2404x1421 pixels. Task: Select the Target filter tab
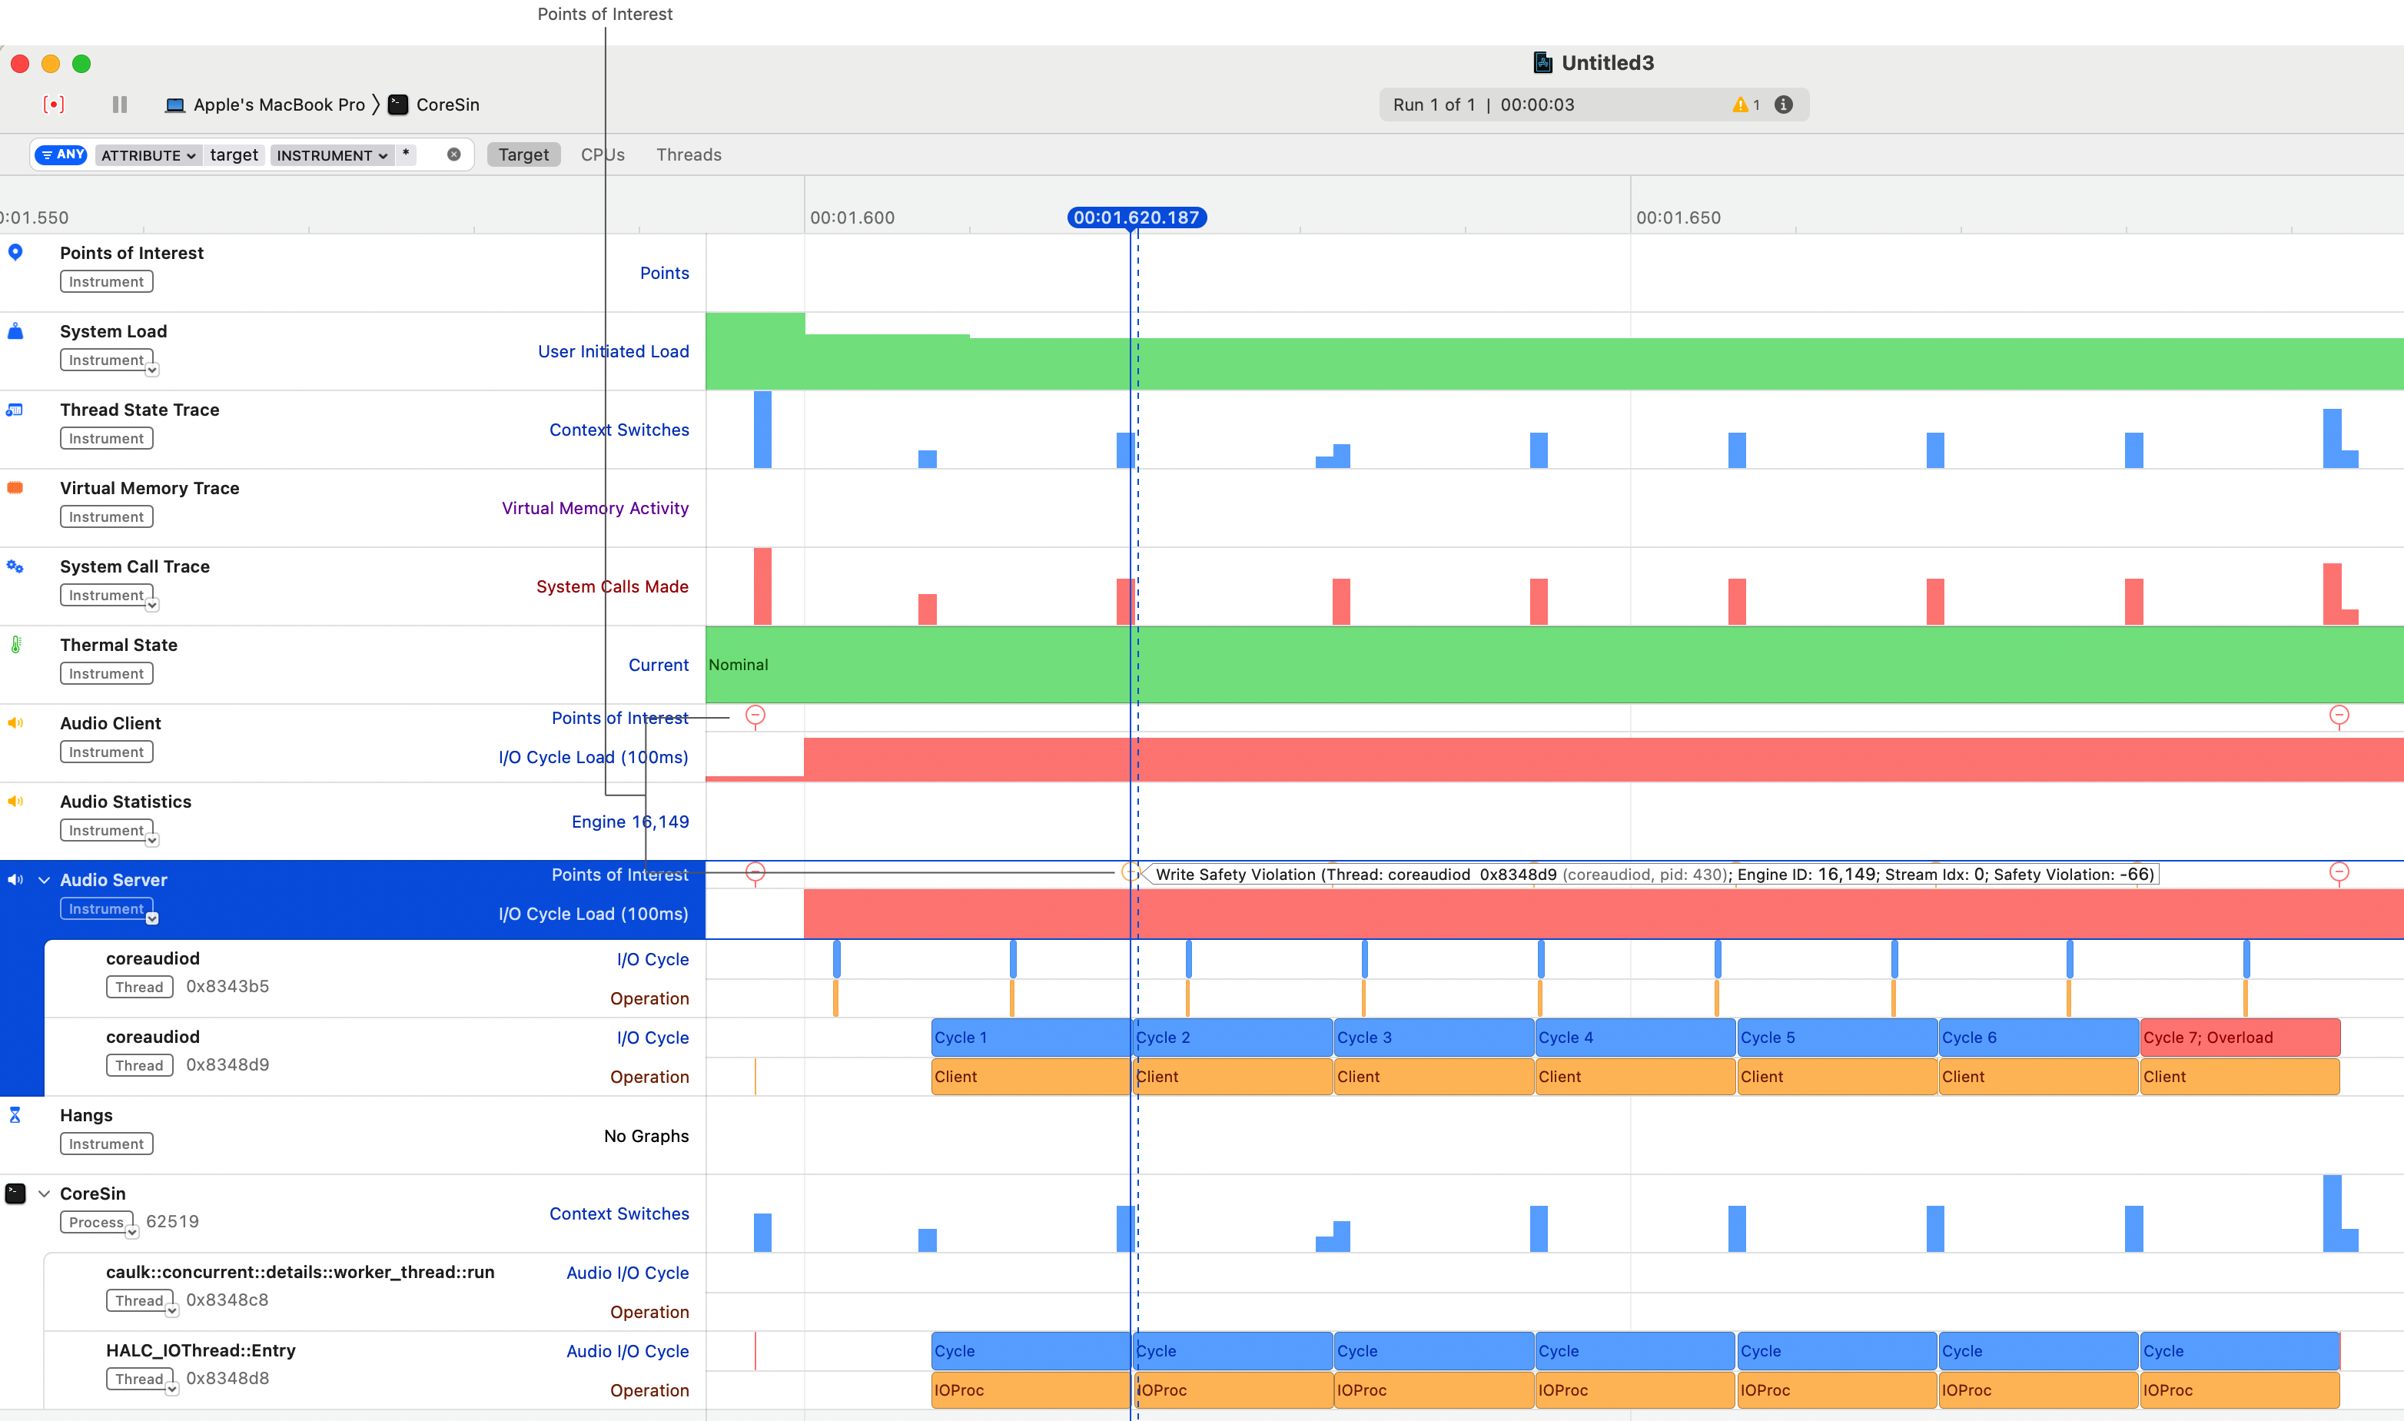point(523,154)
